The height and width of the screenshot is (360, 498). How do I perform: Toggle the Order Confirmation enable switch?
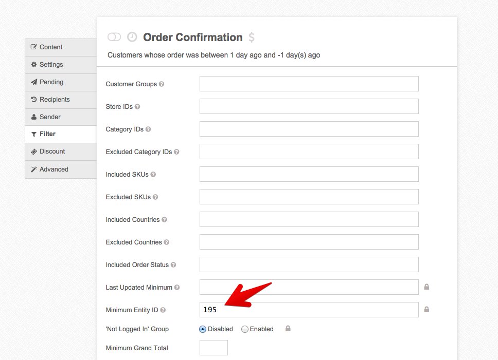(114, 37)
